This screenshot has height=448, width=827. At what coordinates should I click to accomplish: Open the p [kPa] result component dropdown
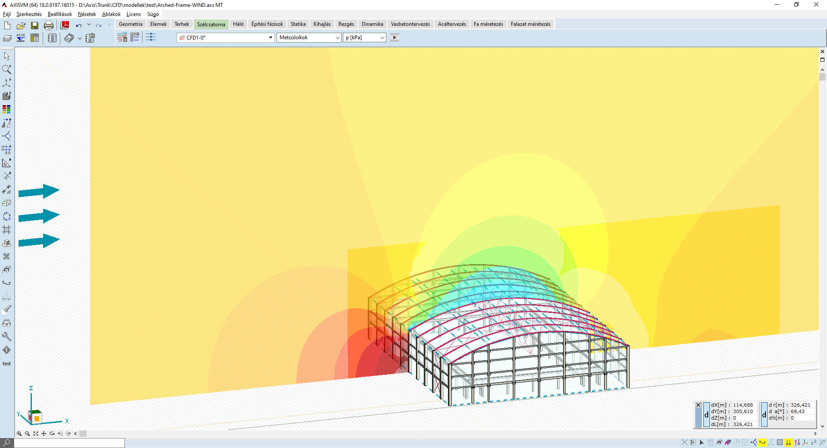(382, 37)
